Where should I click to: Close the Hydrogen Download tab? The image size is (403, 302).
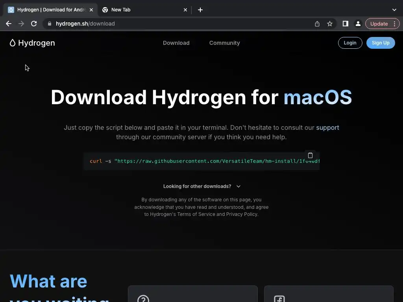tap(91, 10)
